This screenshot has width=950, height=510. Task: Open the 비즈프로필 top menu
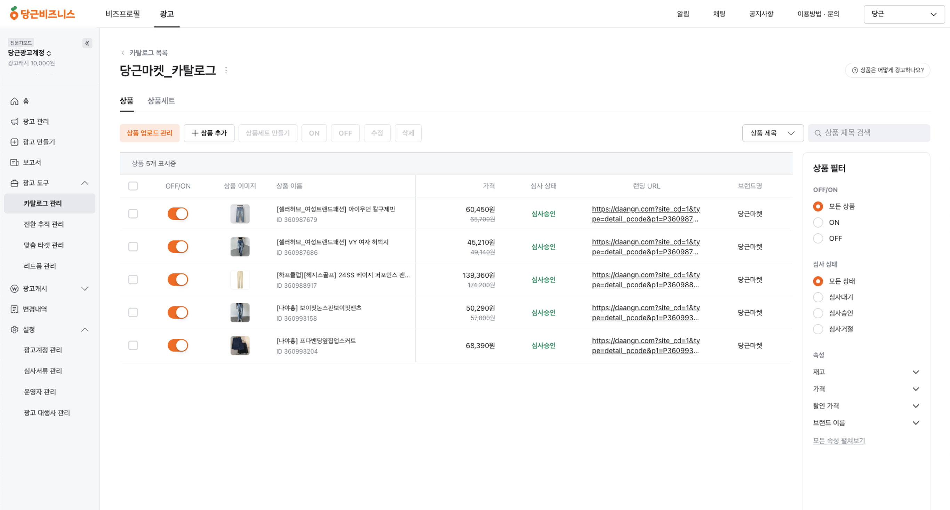122,14
